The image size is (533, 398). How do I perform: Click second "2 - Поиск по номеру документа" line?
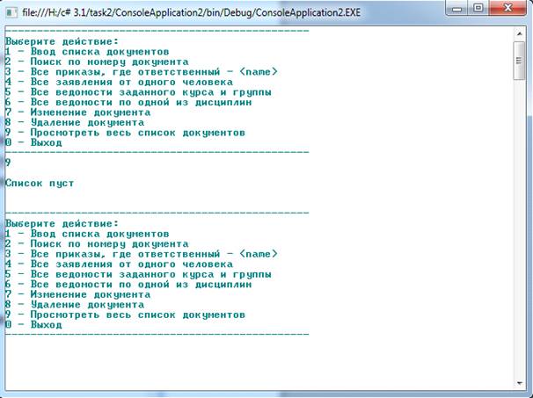click(x=97, y=244)
